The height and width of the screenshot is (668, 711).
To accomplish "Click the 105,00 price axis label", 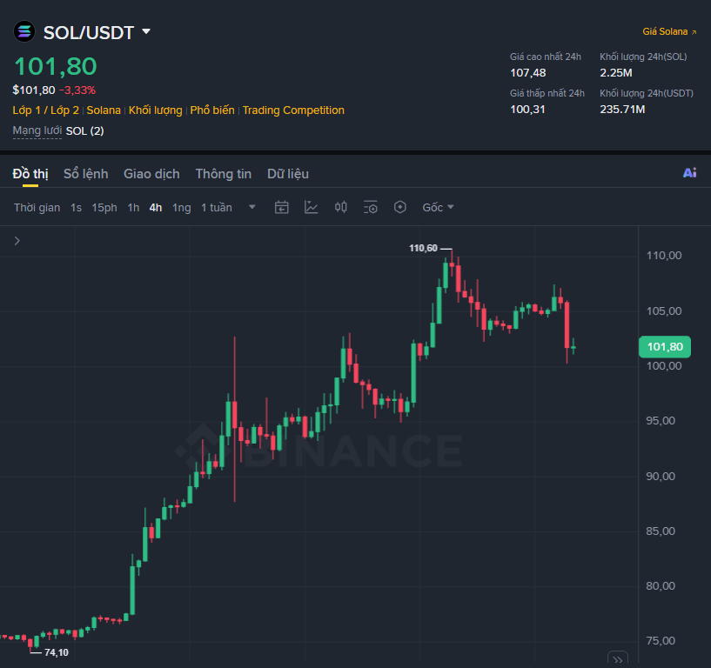I will coord(664,311).
